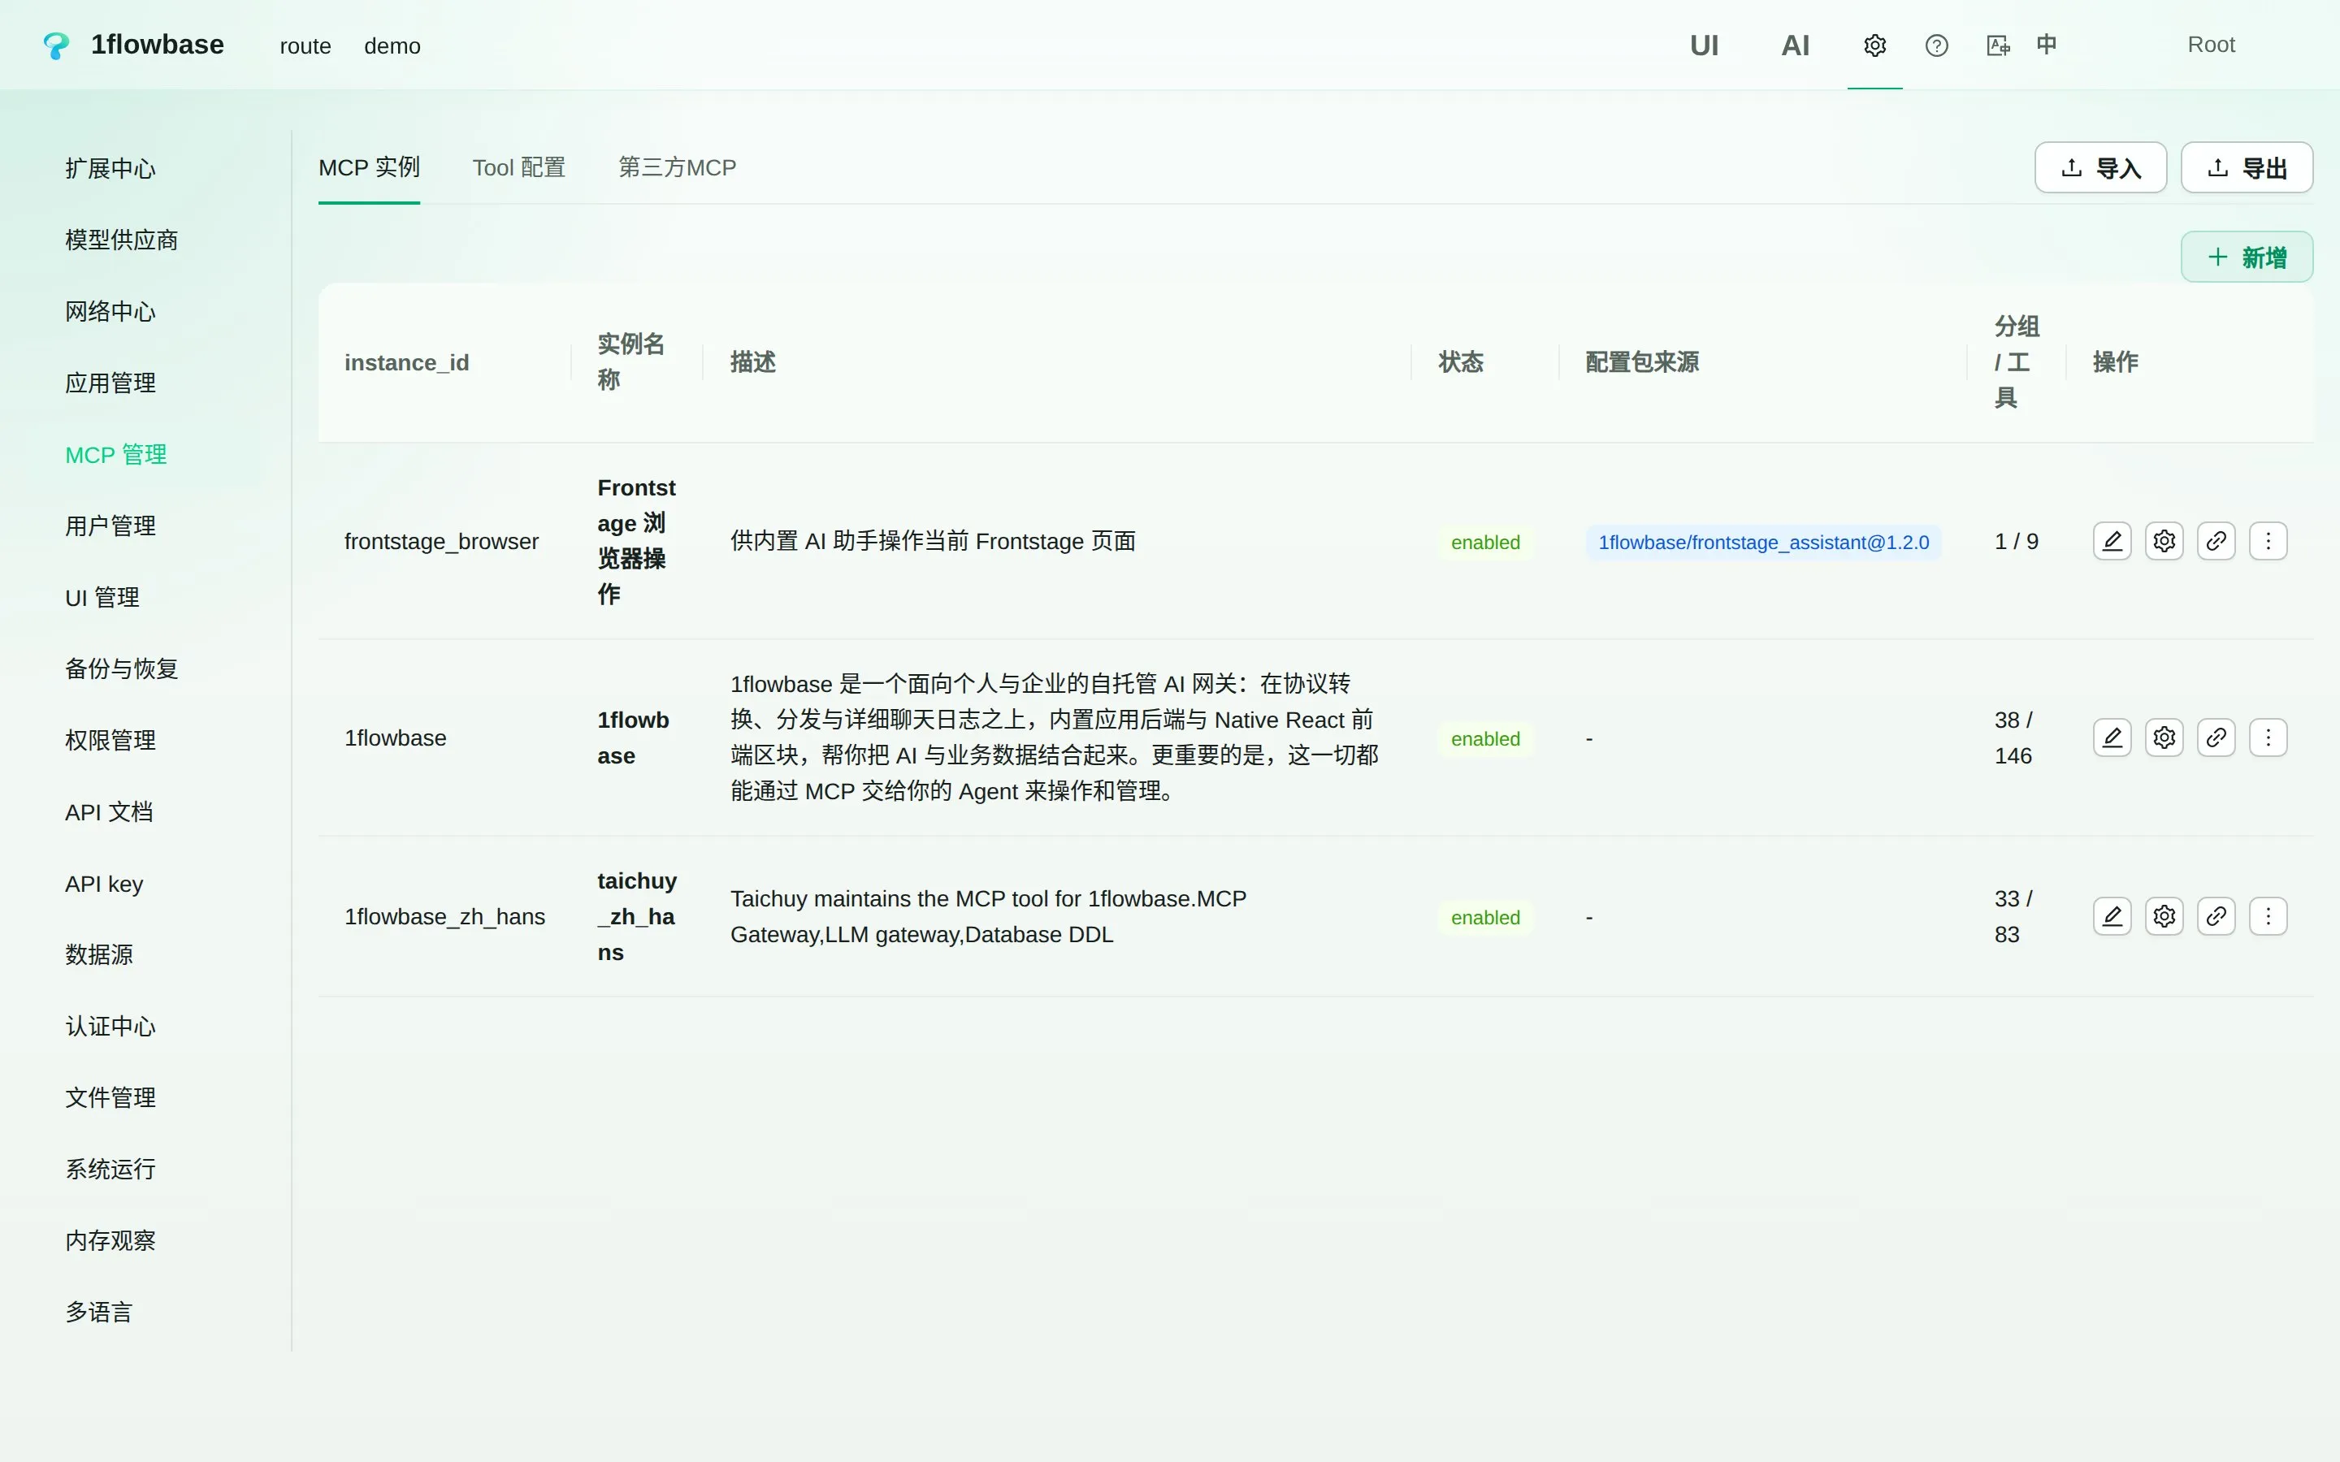Open settings gear for 1flowbase row

point(2164,737)
